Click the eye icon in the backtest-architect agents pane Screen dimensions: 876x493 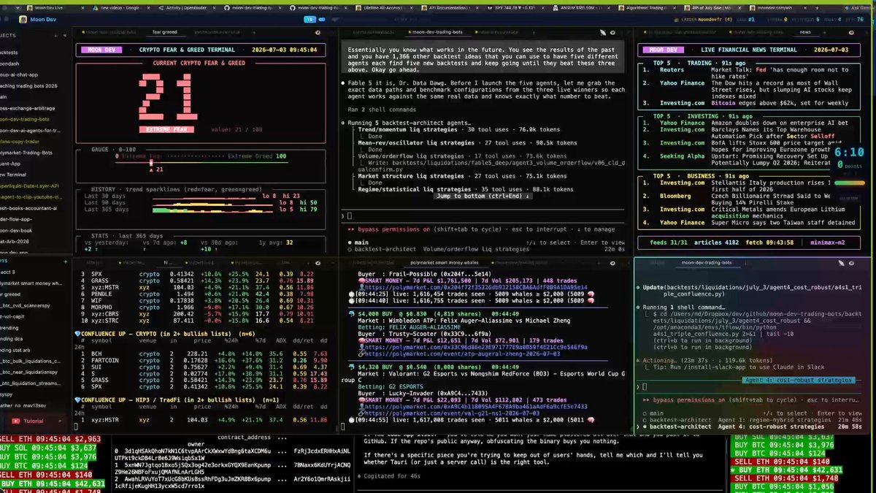click(613, 32)
